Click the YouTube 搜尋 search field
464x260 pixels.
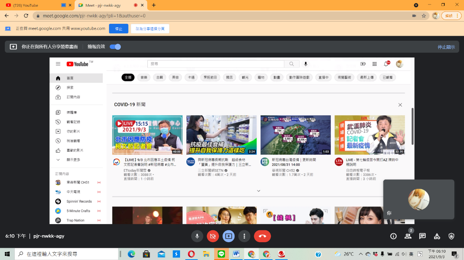pos(216,64)
